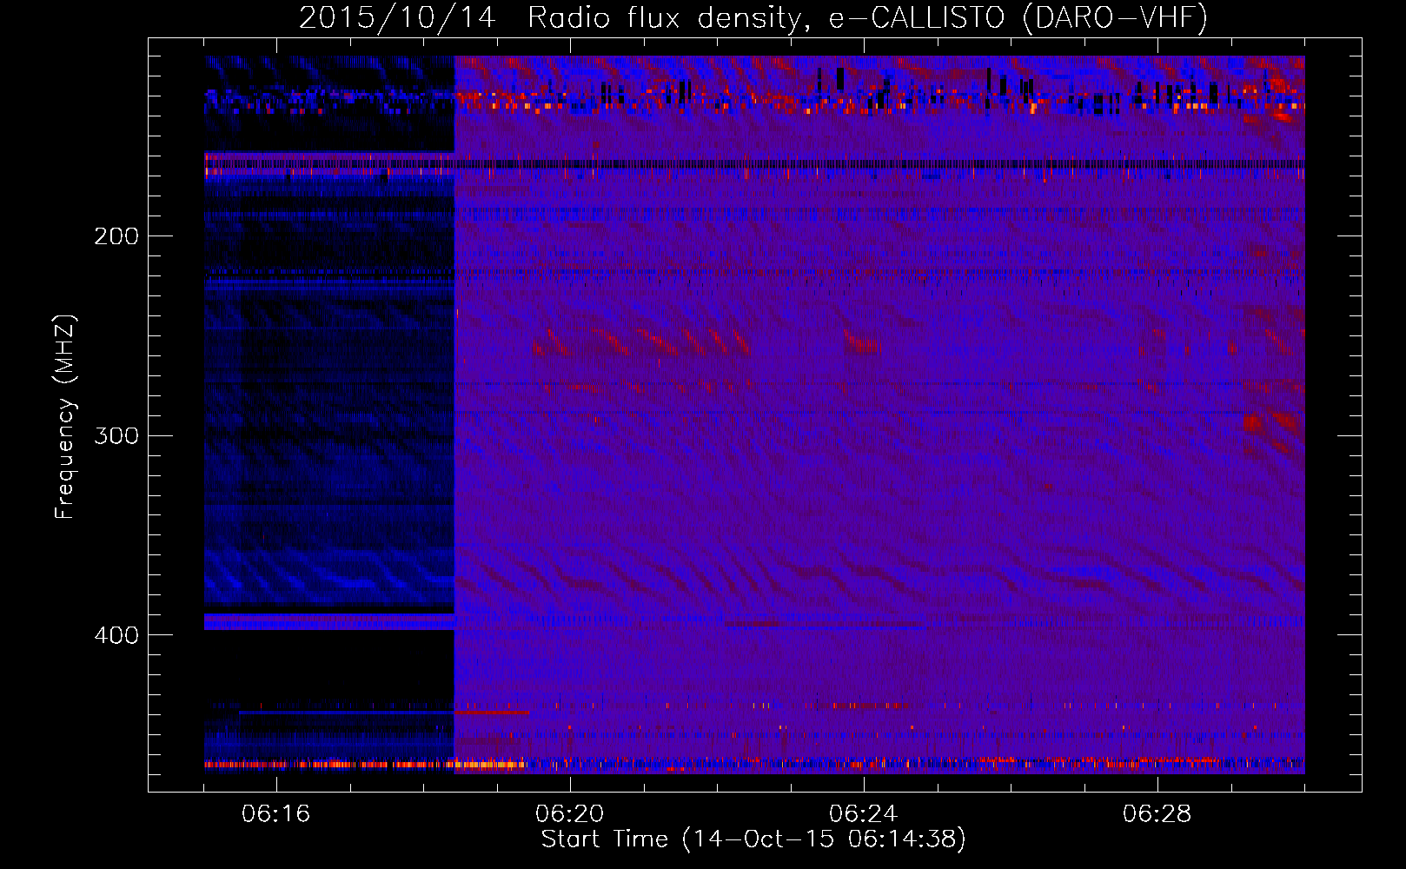The width and height of the screenshot is (1406, 869).
Task: Click the '300' frequency axis label
Action: [x=116, y=435]
